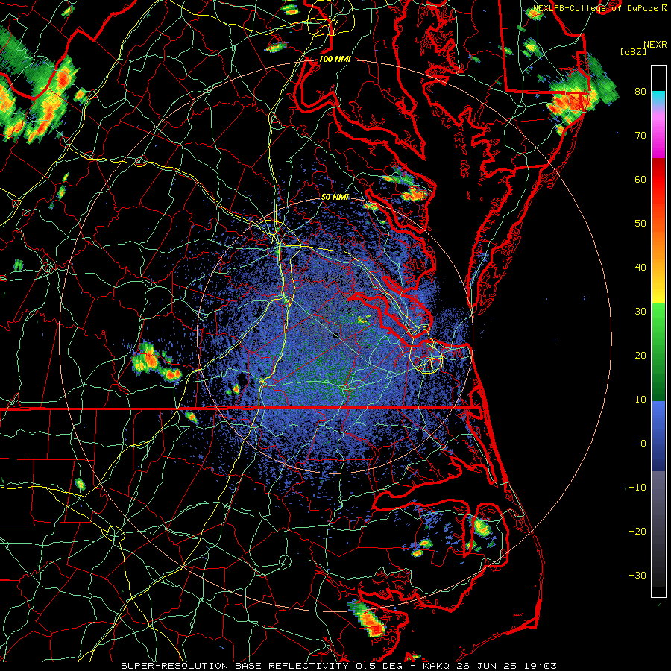Image resolution: width=671 pixels, height=671 pixels.
Task: Click the 40 dBZ scale value
Action: (x=640, y=268)
